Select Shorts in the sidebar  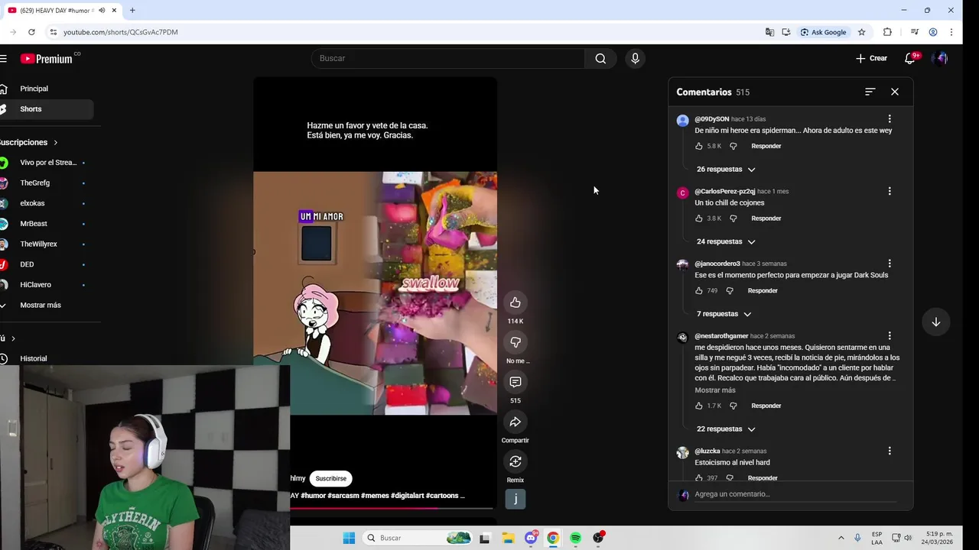point(46,109)
